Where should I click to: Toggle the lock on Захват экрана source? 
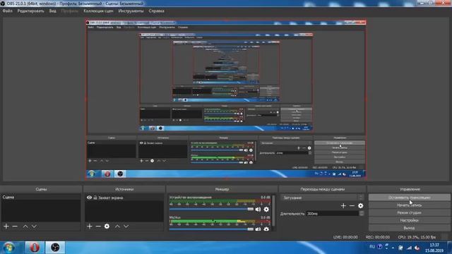(95, 198)
